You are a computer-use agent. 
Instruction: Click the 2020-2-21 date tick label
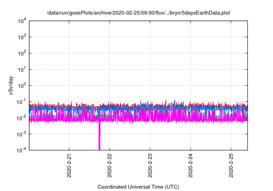[x=69, y=165]
